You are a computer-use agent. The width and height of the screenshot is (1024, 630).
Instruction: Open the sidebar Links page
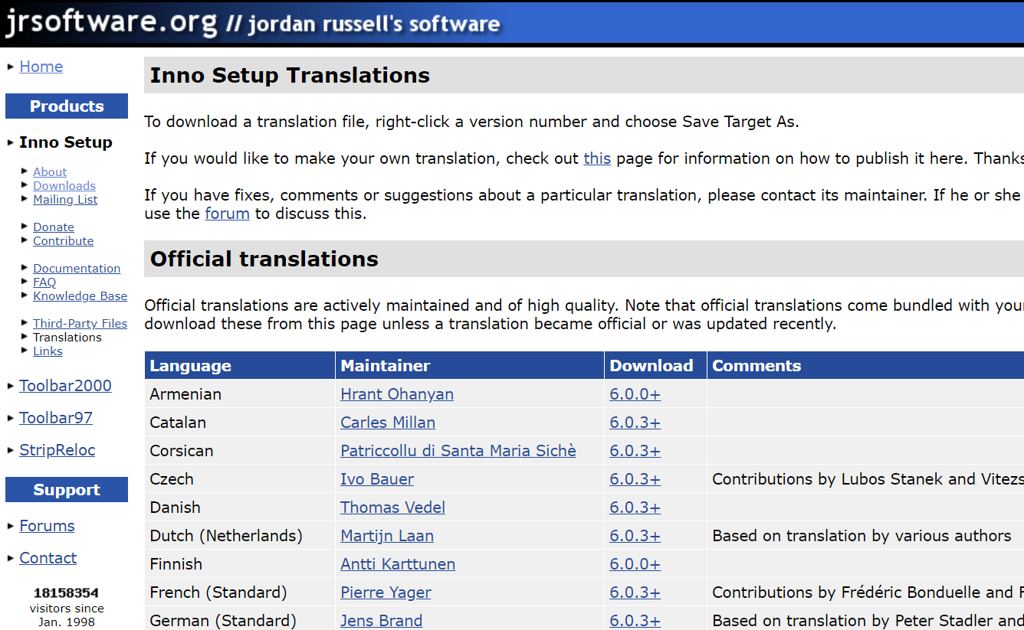pos(48,351)
